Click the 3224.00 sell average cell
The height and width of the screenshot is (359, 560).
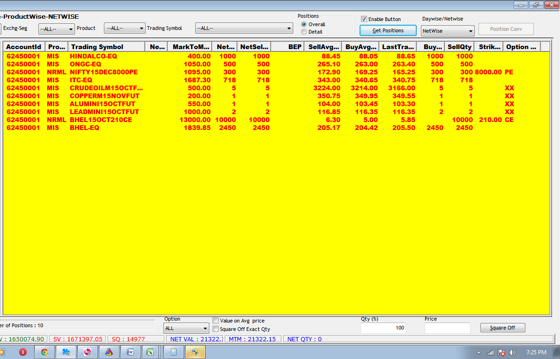(327, 88)
